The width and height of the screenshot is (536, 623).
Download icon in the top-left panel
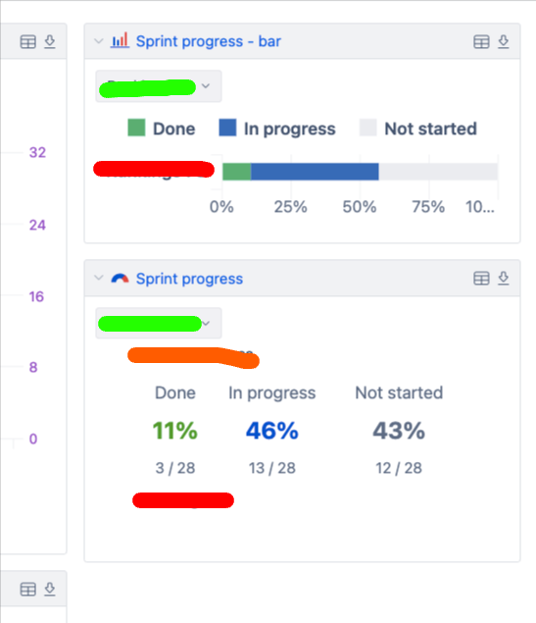point(50,42)
